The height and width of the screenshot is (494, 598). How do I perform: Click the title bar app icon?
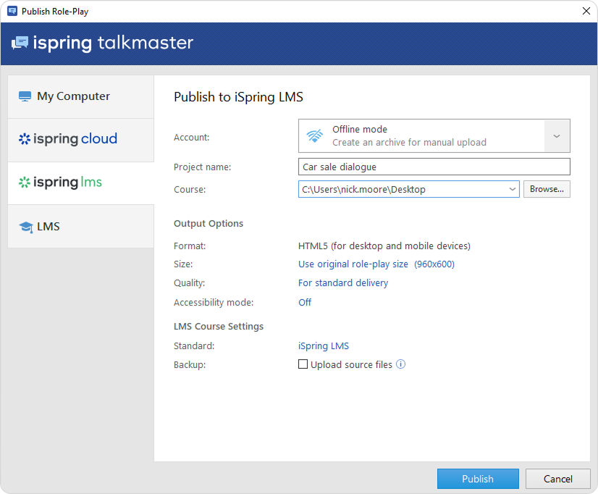tap(12, 12)
